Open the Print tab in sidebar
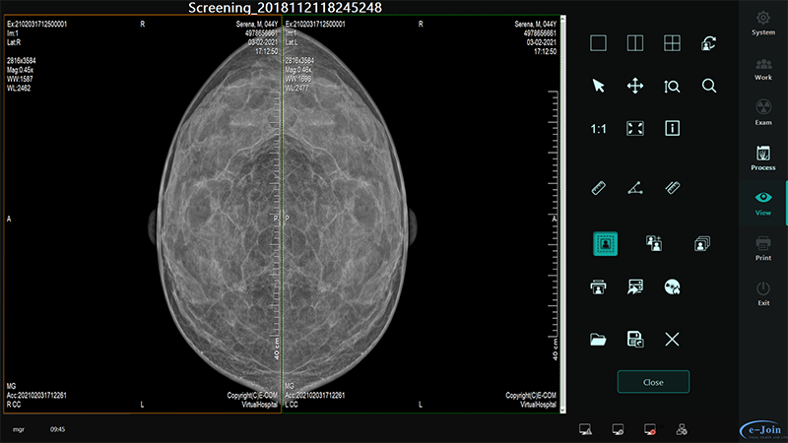 pos(762,248)
